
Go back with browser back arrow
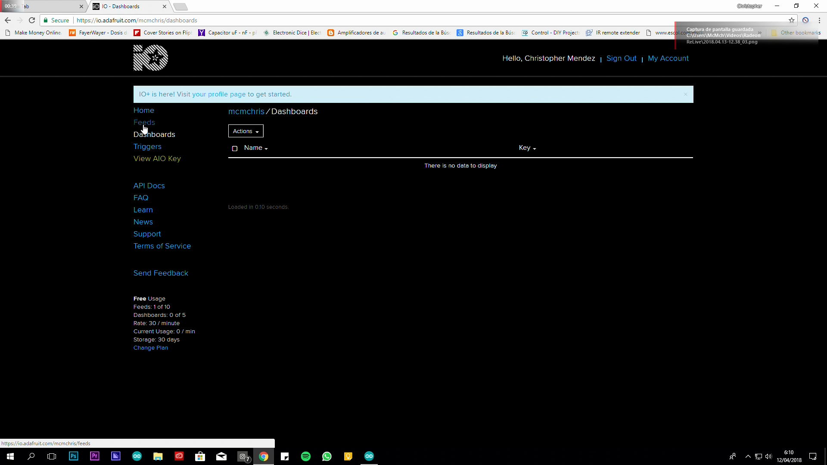(x=8, y=20)
